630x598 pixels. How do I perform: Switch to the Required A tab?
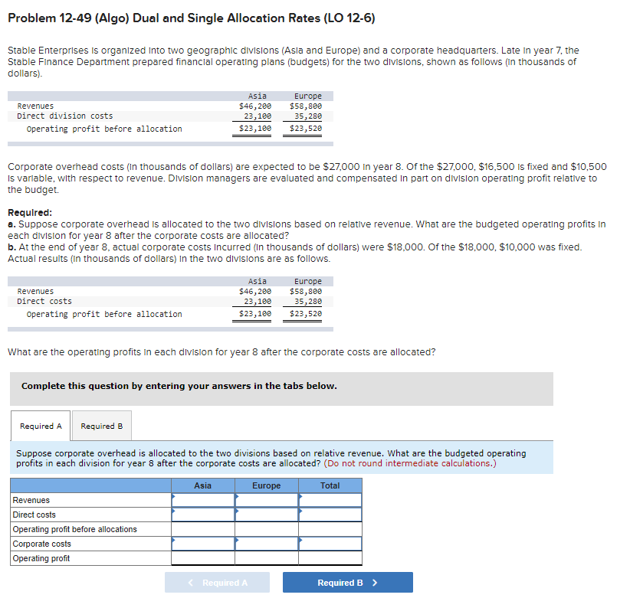(41, 426)
